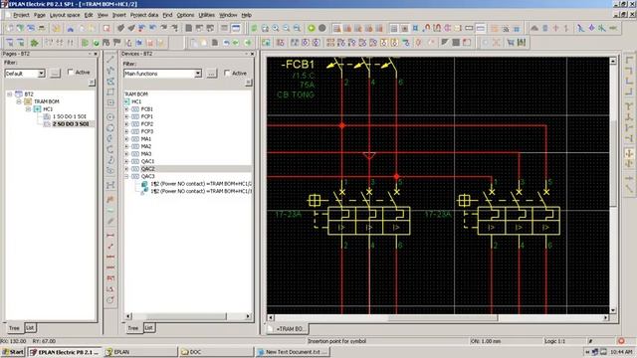Click the dark gray square icon in second toolbar
The image size is (637, 358).
456,42
